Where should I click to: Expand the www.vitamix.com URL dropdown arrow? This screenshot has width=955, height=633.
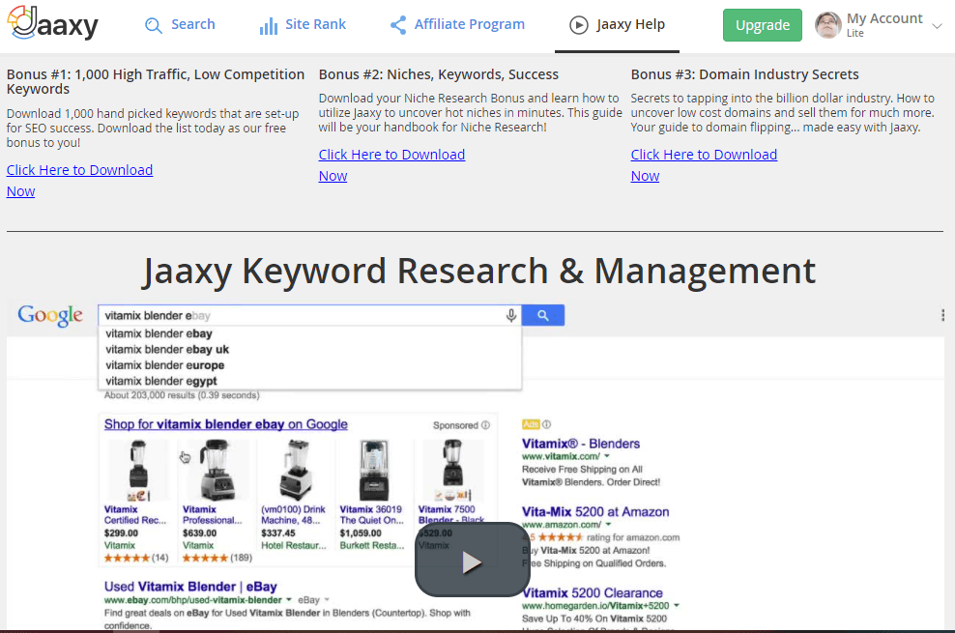click(x=607, y=456)
